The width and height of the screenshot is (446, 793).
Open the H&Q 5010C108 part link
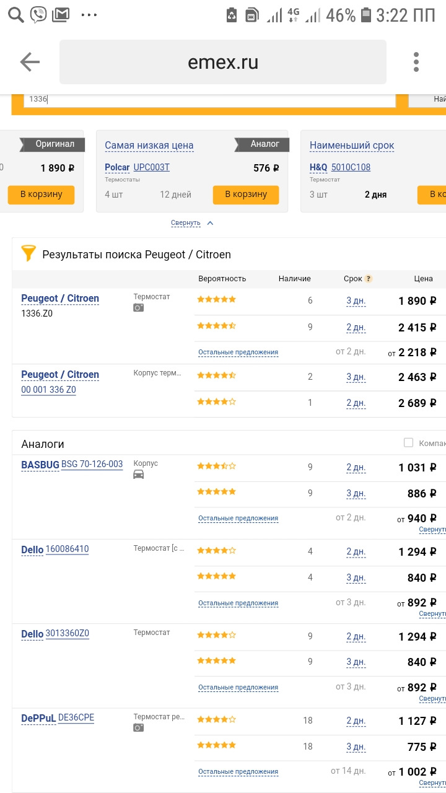[351, 167]
